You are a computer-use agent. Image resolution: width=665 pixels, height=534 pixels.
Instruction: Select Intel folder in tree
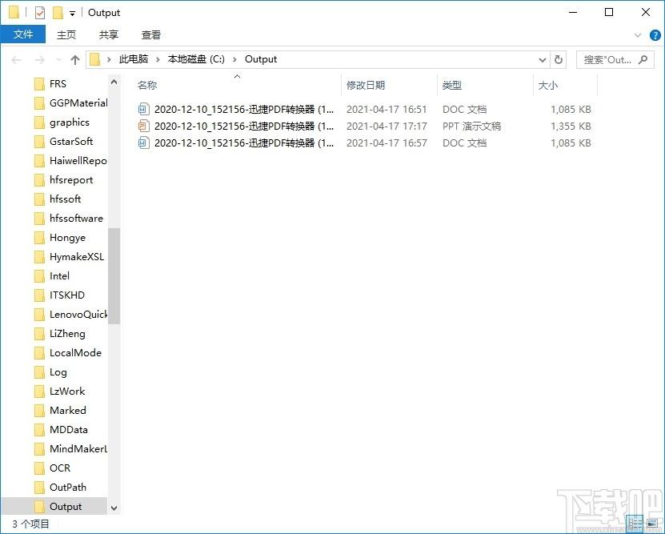tap(59, 276)
